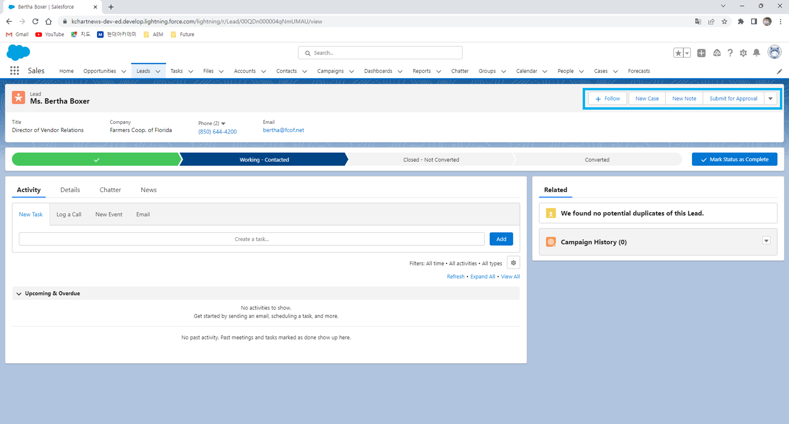The width and height of the screenshot is (789, 424).
Task: Open the translate page icon
Action: tap(698, 22)
